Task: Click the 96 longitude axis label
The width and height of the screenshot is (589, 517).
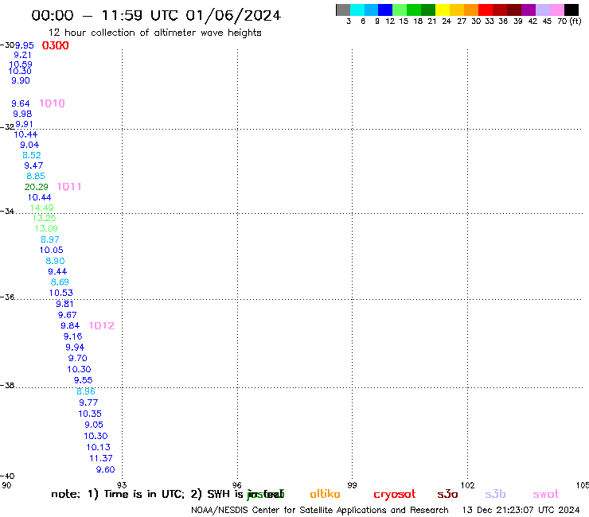Action: (237, 485)
